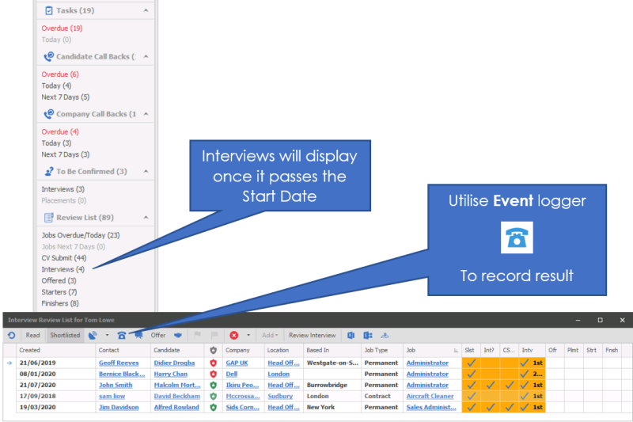Click the Outlook icon in the toolbar
This screenshot has height=422, width=633.
coord(352,335)
